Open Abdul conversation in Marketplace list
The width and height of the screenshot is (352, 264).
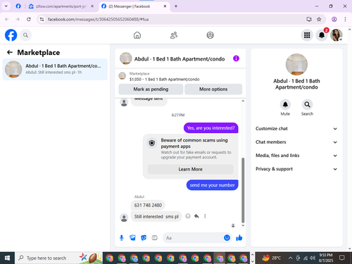(x=55, y=69)
